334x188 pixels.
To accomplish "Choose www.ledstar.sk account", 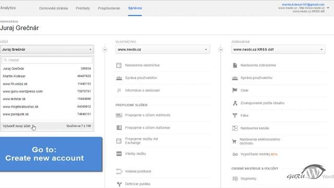I will (x=47, y=99).
